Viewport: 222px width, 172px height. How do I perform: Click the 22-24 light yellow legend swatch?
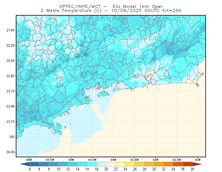pyautogui.click(x=120, y=164)
